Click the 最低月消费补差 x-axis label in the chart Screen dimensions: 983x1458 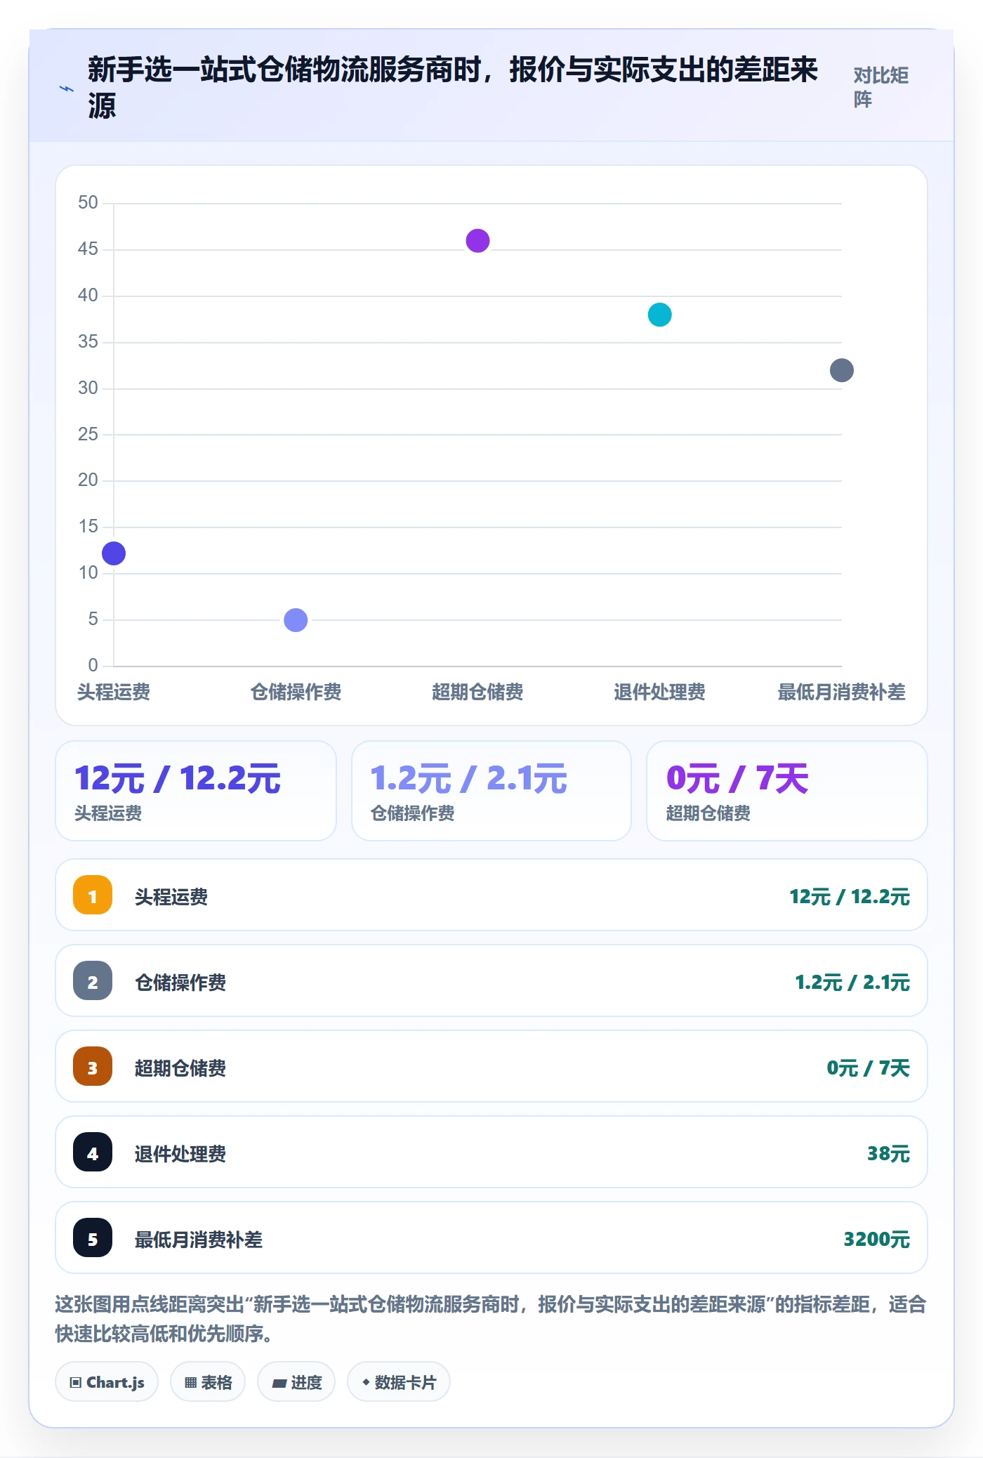pyautogui.click(x=841, y=692)
